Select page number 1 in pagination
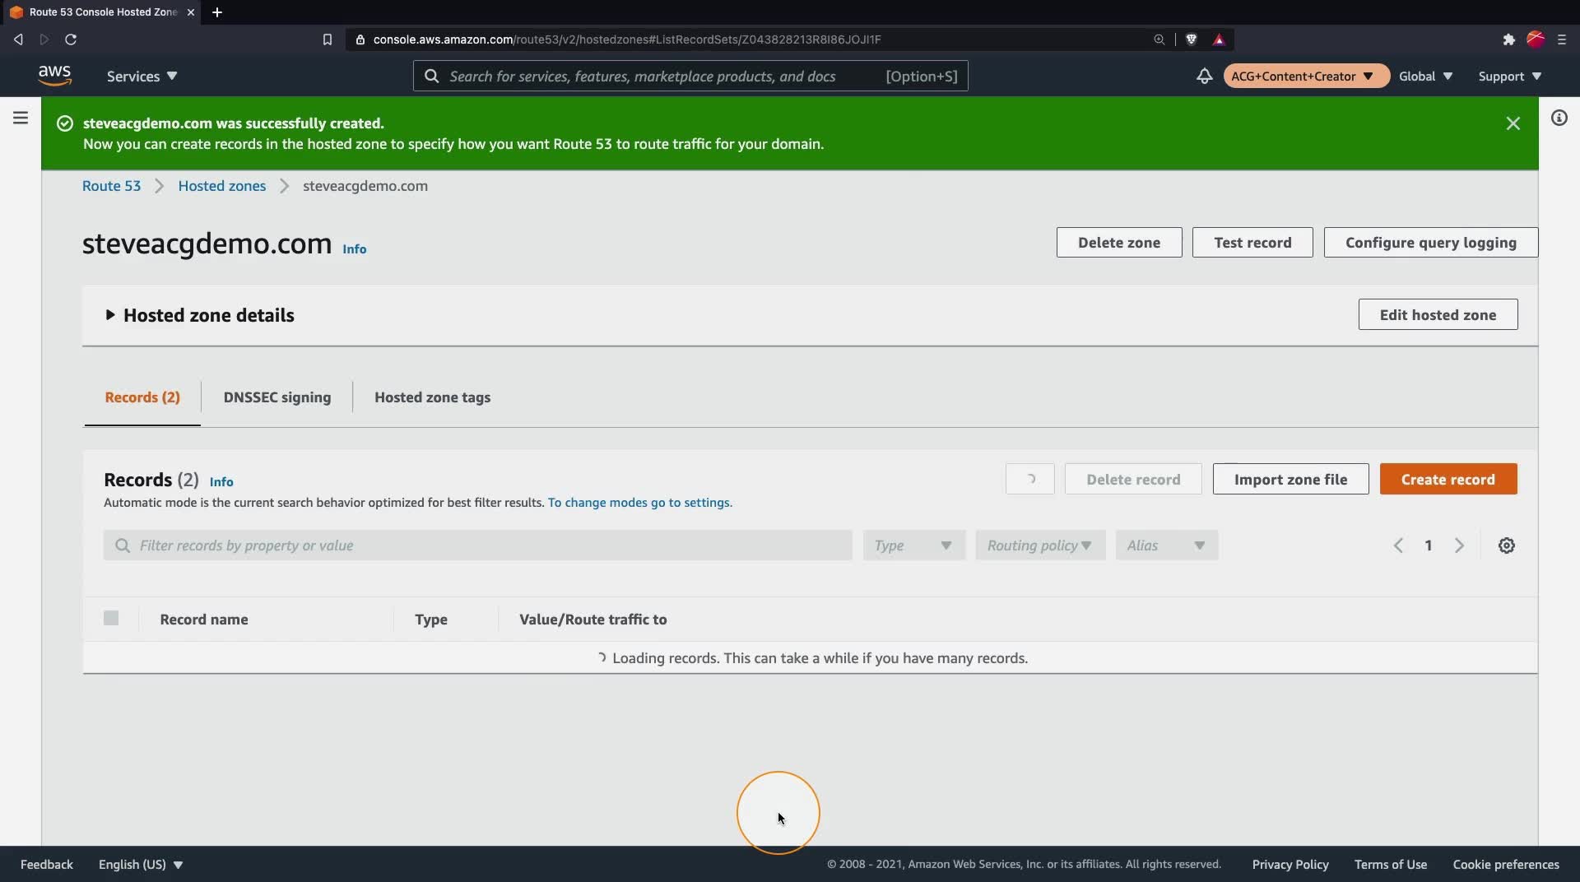 pyautogui.click(x=1429, y=545)
